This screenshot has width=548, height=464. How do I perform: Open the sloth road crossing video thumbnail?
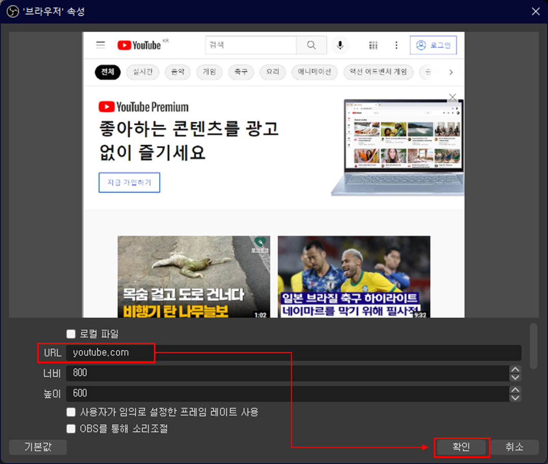[x=194, y=277]
